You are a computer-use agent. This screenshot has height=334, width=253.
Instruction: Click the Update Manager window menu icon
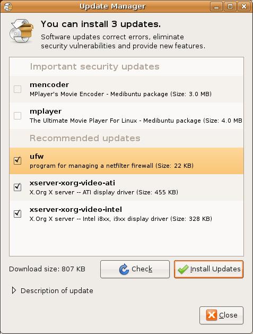[x=8, y=6]
